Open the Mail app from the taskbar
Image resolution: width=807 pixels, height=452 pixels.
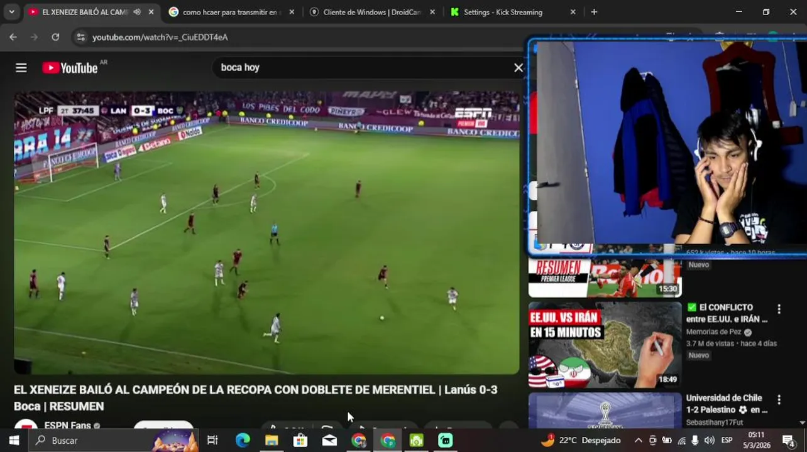(x=329, y=441)
